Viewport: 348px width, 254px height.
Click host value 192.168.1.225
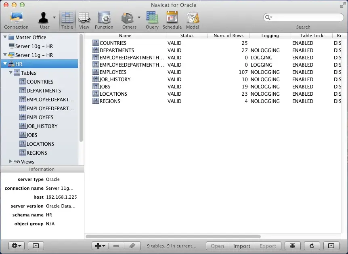61,197
